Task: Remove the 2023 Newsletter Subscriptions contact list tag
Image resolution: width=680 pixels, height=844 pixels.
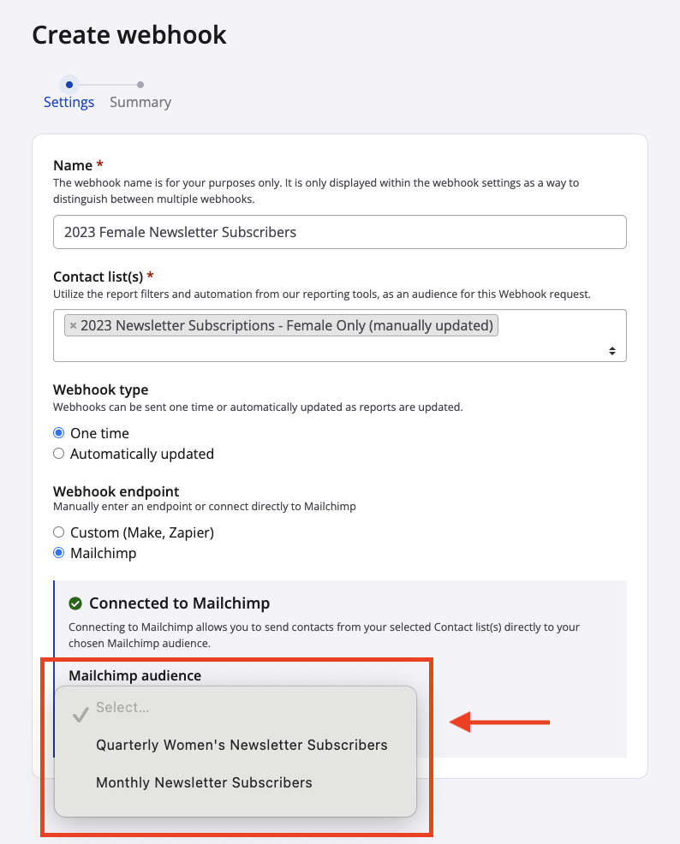Action: (x=73, y=326)
